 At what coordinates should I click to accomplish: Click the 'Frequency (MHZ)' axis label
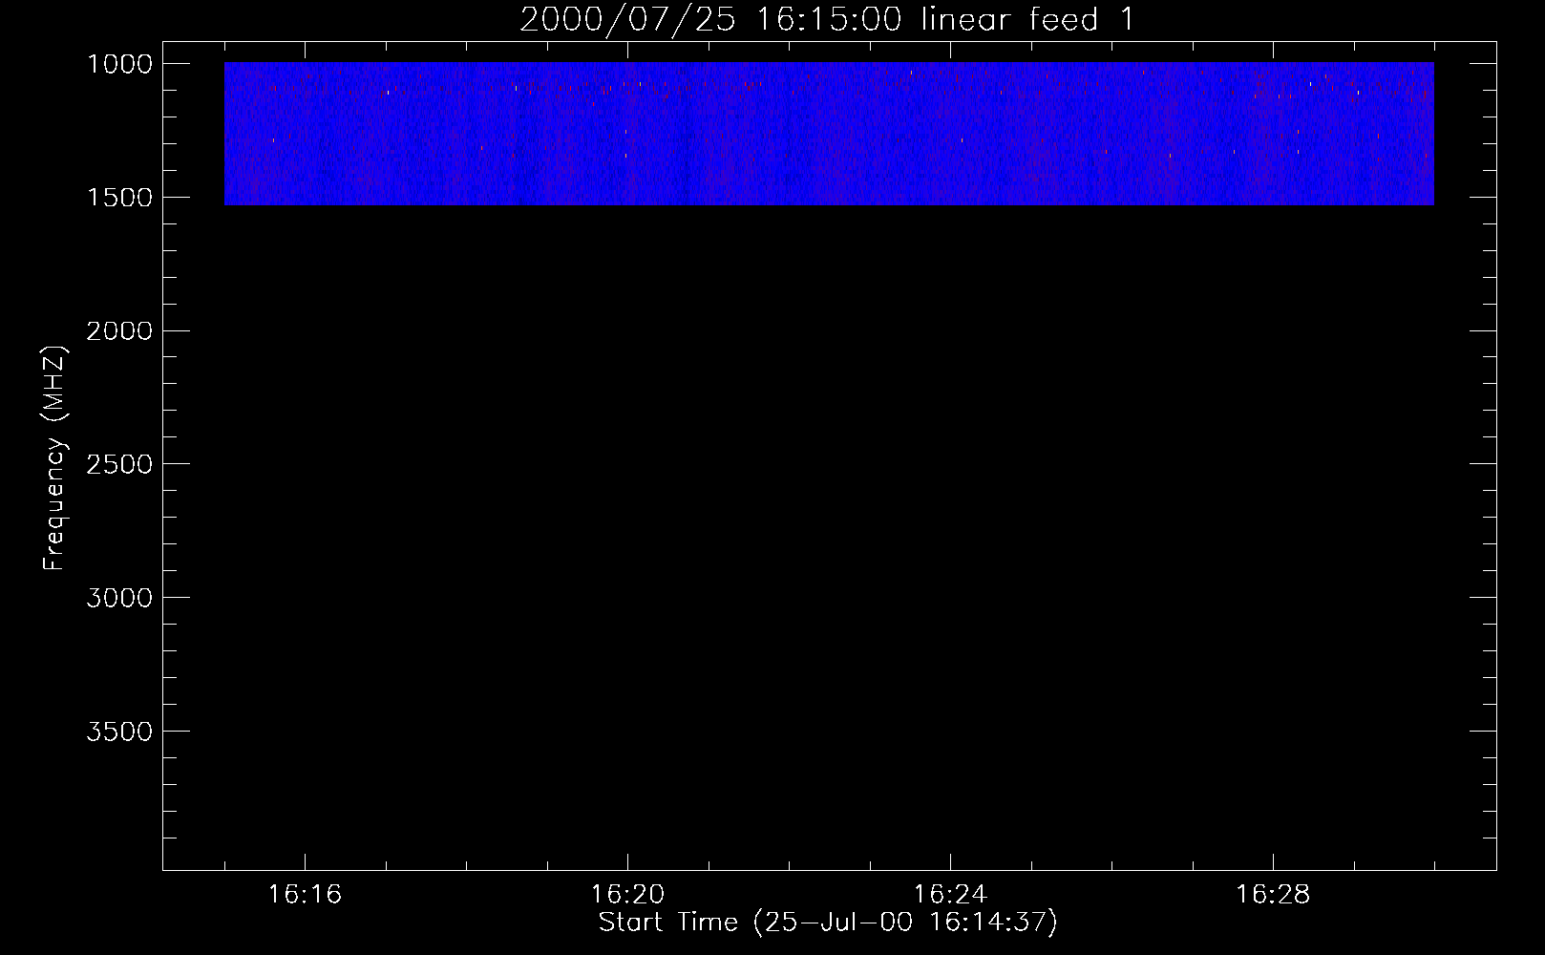coord(54,458)
